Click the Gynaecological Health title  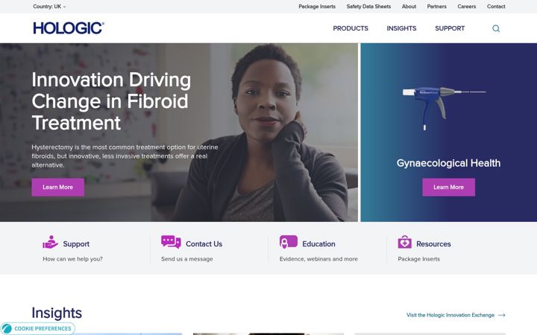(x=448, y=163)
